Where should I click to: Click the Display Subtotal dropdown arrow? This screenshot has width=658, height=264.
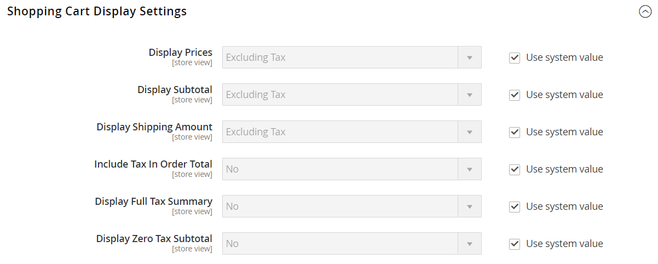[x=470, y=95]
